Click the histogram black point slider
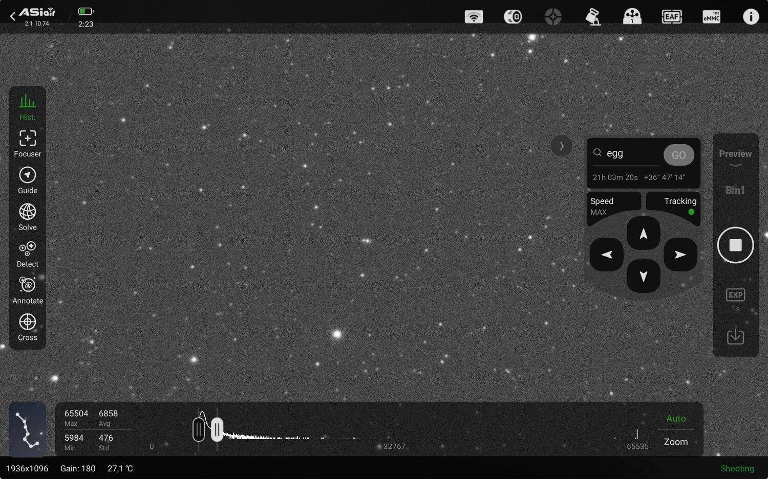This screenshot has height=479, width=768. (x=199, y=429)
